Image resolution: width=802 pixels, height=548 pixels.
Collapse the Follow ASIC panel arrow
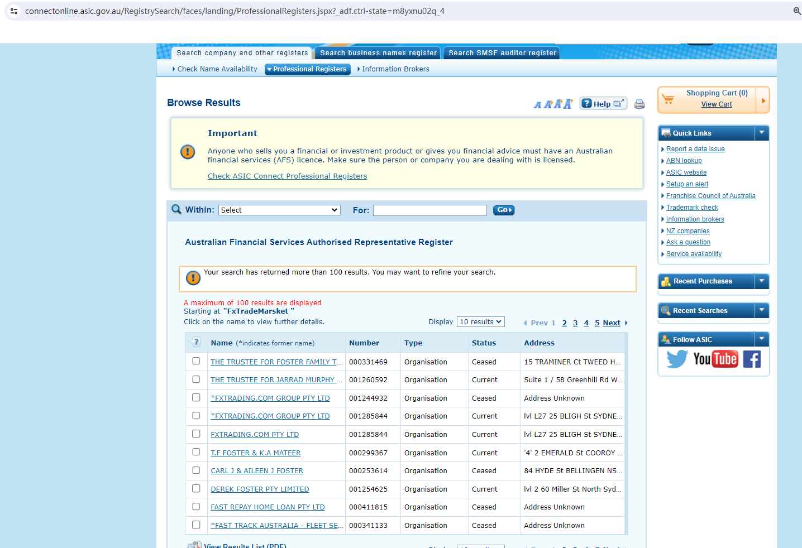click(762, 339)
